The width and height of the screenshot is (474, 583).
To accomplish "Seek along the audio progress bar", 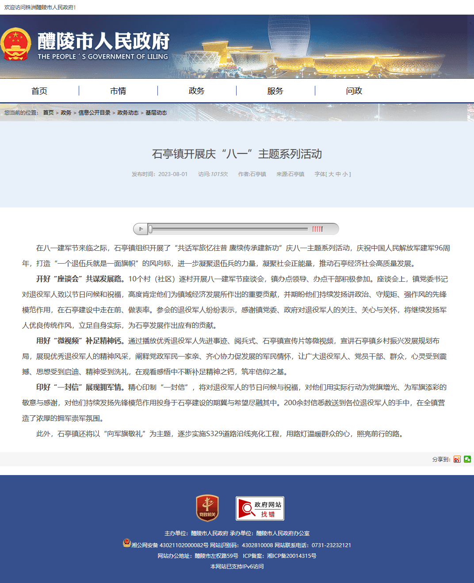I will click(229, 229).
